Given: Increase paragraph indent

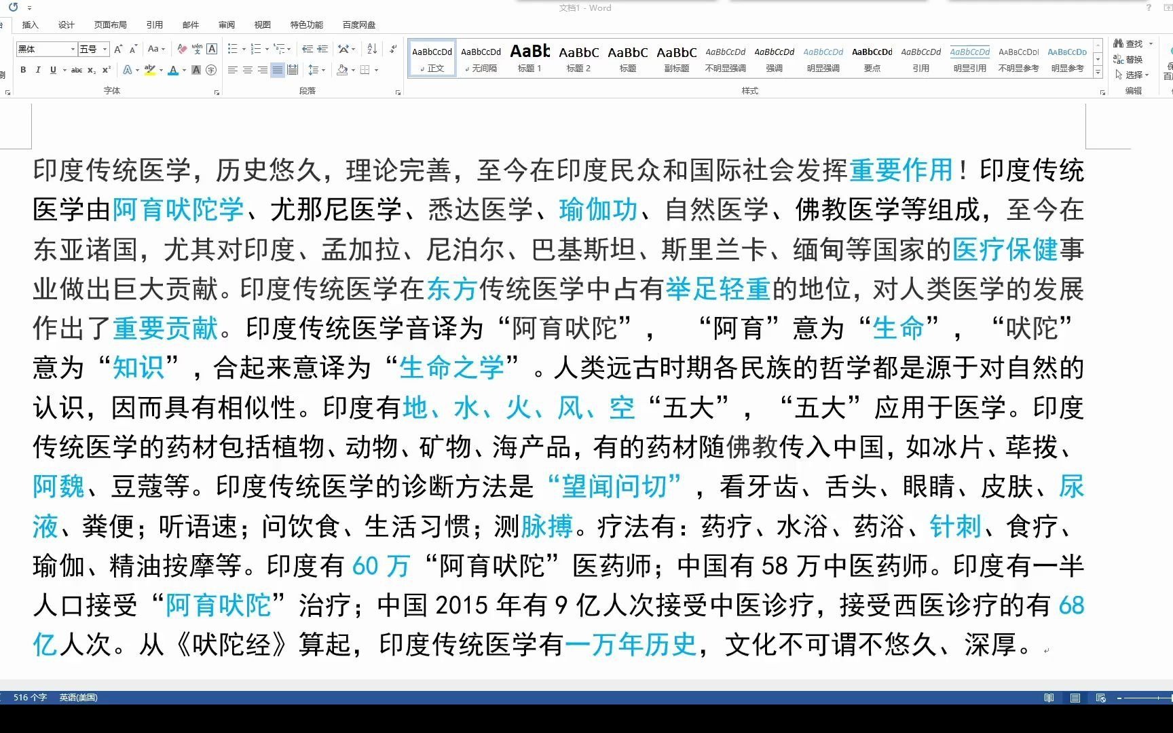Looking at the screenshot, I should [x=322, y=49].
